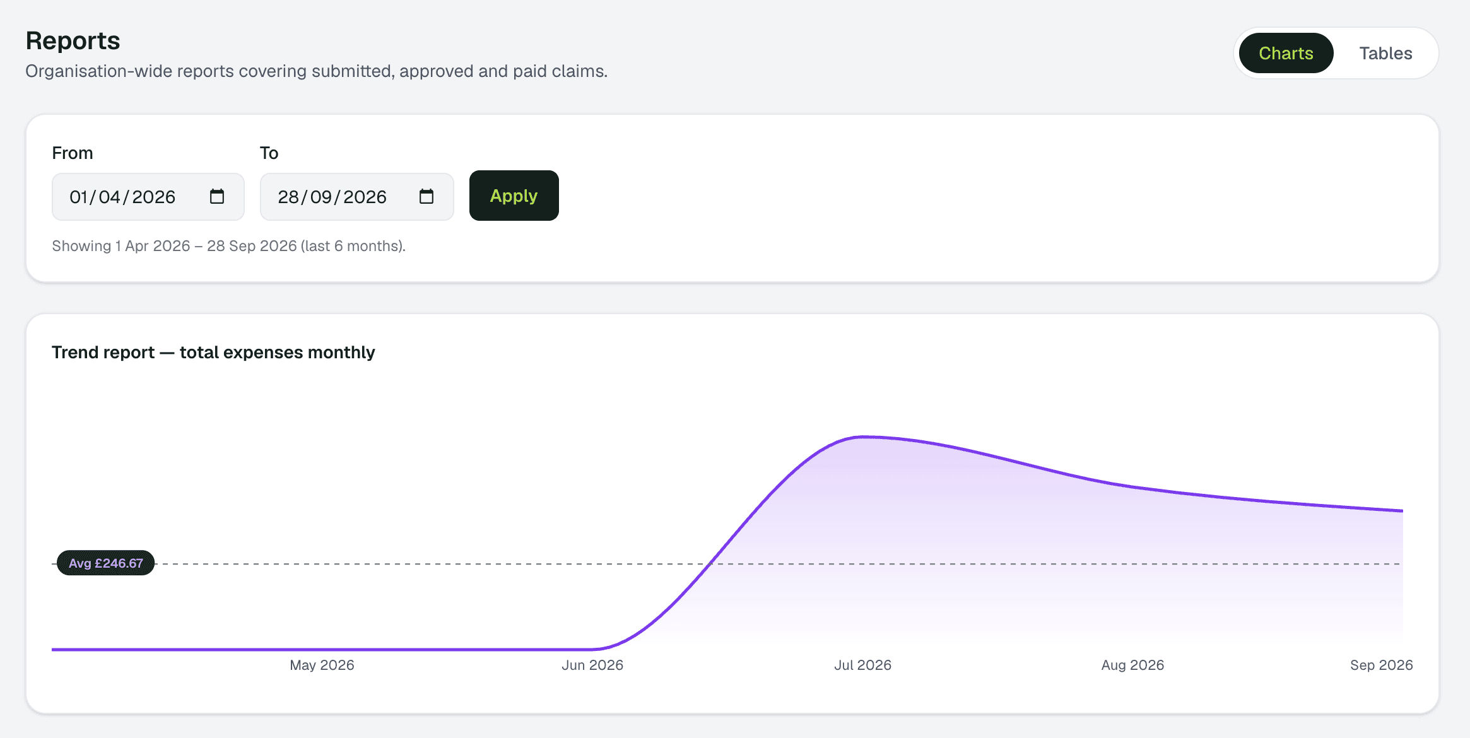This screenshot has width=1470, height=738.
Task: Click the Jul 2026 axis label
Action: click(x=862, y=665)
